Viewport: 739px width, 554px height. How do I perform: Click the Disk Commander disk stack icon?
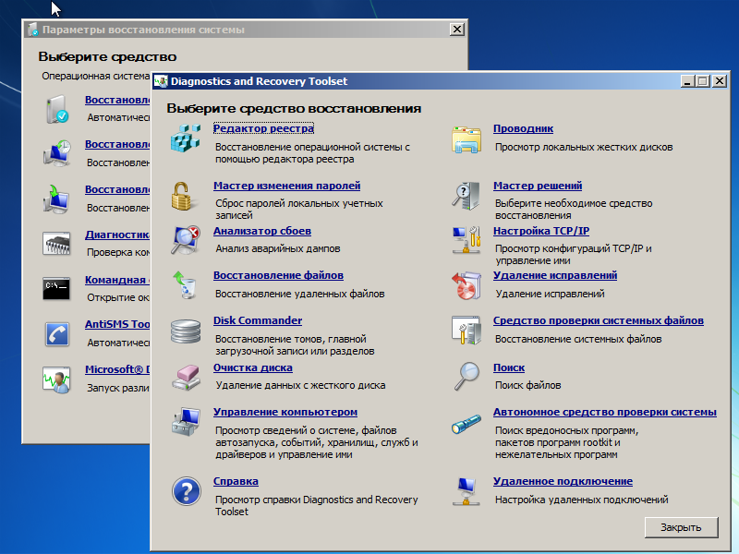click(x=186, y=331)
